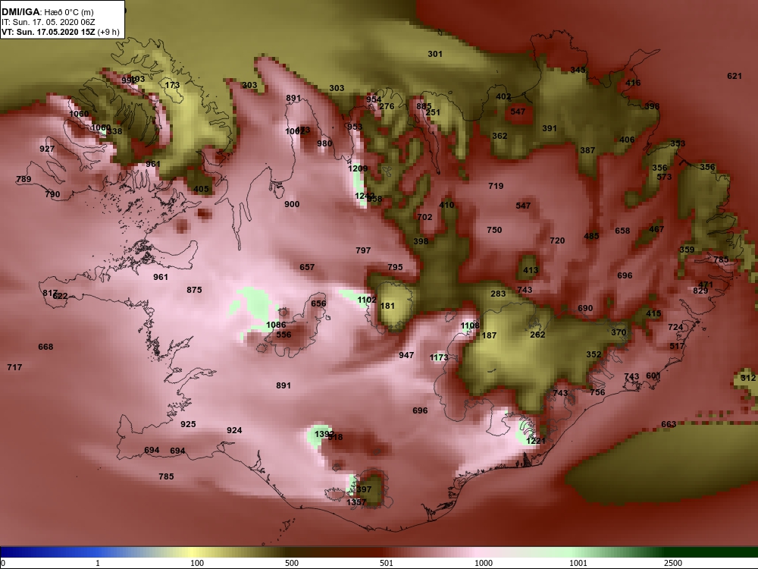Click the map value 370
The height and width of the screenshot is (569, 758).
pos(619,332)
